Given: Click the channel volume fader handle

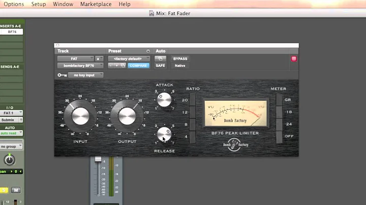Looking at the screenshot, I should pyautogui.click(x=98, y=159).
